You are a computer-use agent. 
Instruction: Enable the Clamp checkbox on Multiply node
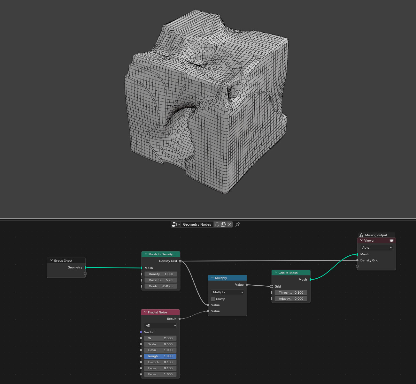(x=213, y=299)
